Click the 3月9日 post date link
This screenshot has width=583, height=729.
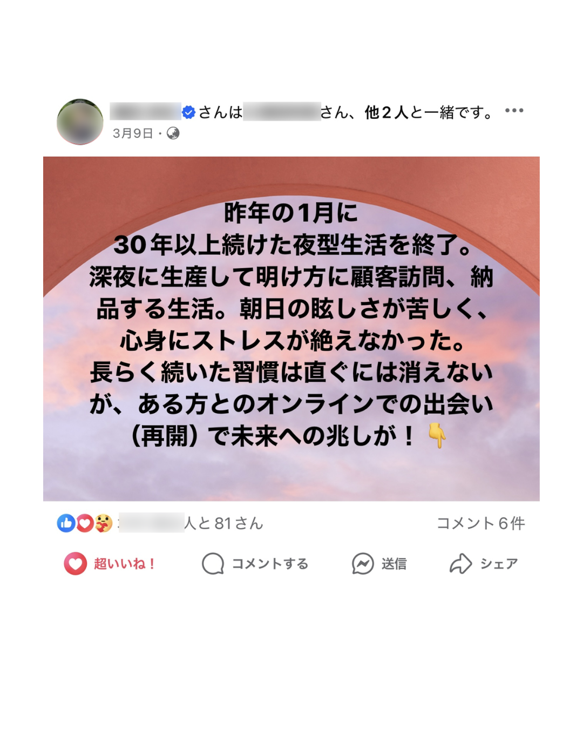coord(133,133)
